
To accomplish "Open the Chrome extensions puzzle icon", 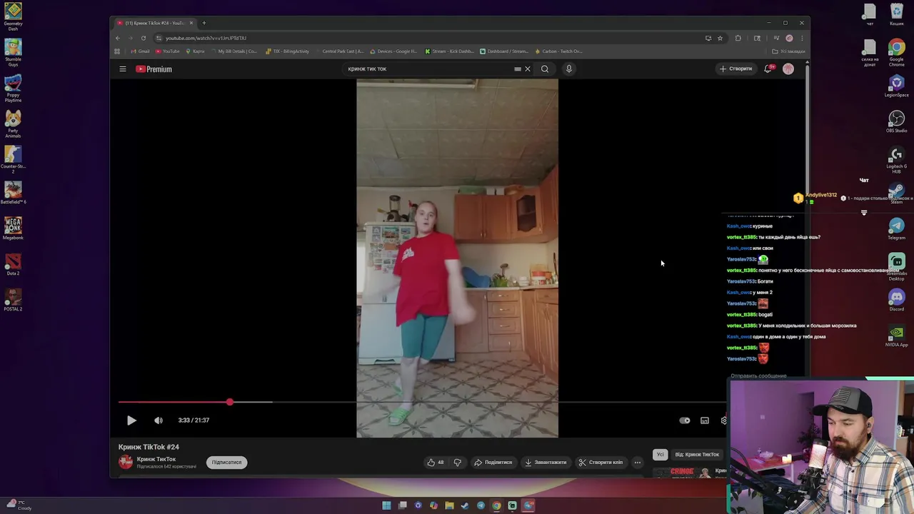I will point(738,38).
